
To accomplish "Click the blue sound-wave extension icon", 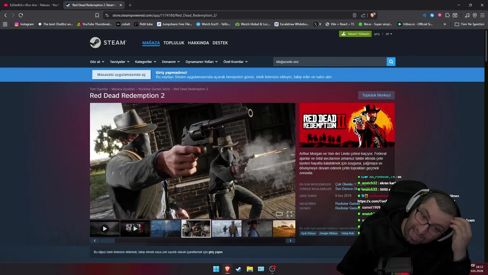I will (x=424, y=15).
